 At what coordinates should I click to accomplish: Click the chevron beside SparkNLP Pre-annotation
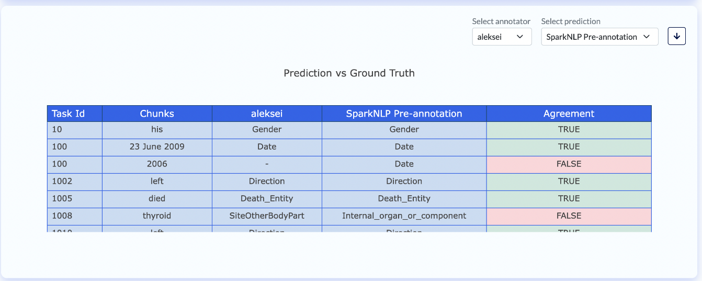646,37
